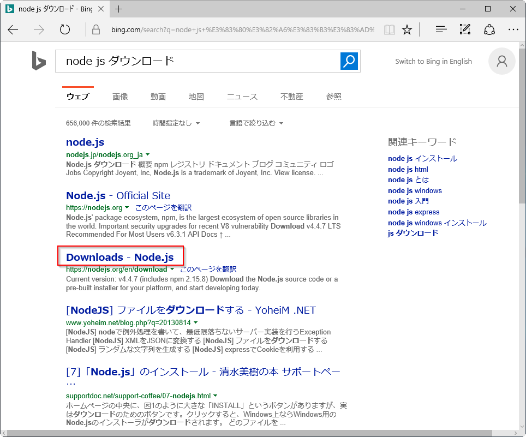Image resolution: width=526 pixels, height=437 pixels.
Task: Click the Share icon in toolbar
Action: click(489, 29)
